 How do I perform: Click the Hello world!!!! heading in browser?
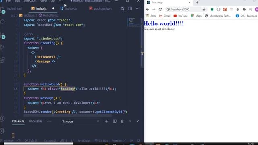tap(164, 23)
